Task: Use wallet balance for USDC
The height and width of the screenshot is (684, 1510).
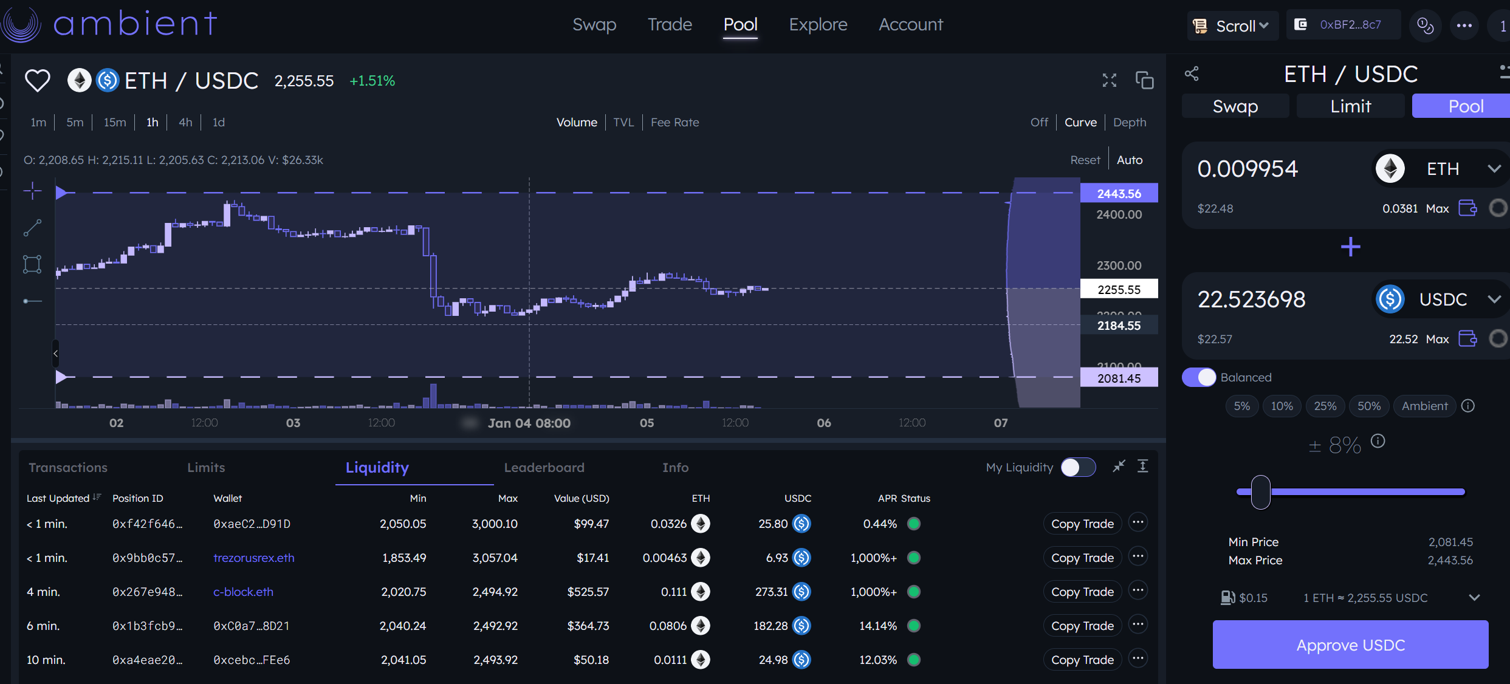Action: point(1467,339)
